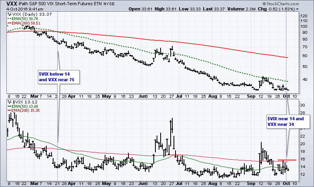Screen dimensions: 314x187
Task: Click the green EMA(50) 13.80 legend
Action: click(x=23, y=107)
